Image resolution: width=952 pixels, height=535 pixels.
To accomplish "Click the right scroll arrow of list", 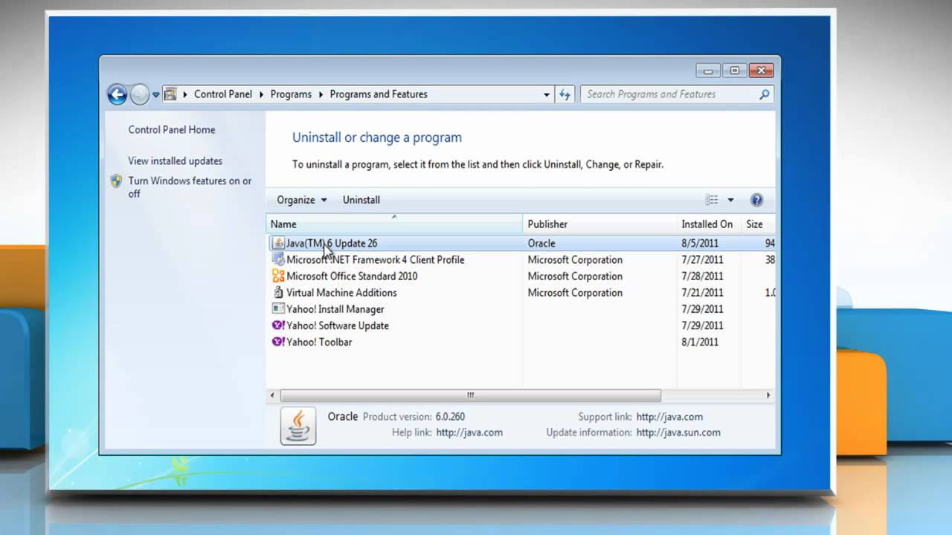I will [x=768, y=395].
